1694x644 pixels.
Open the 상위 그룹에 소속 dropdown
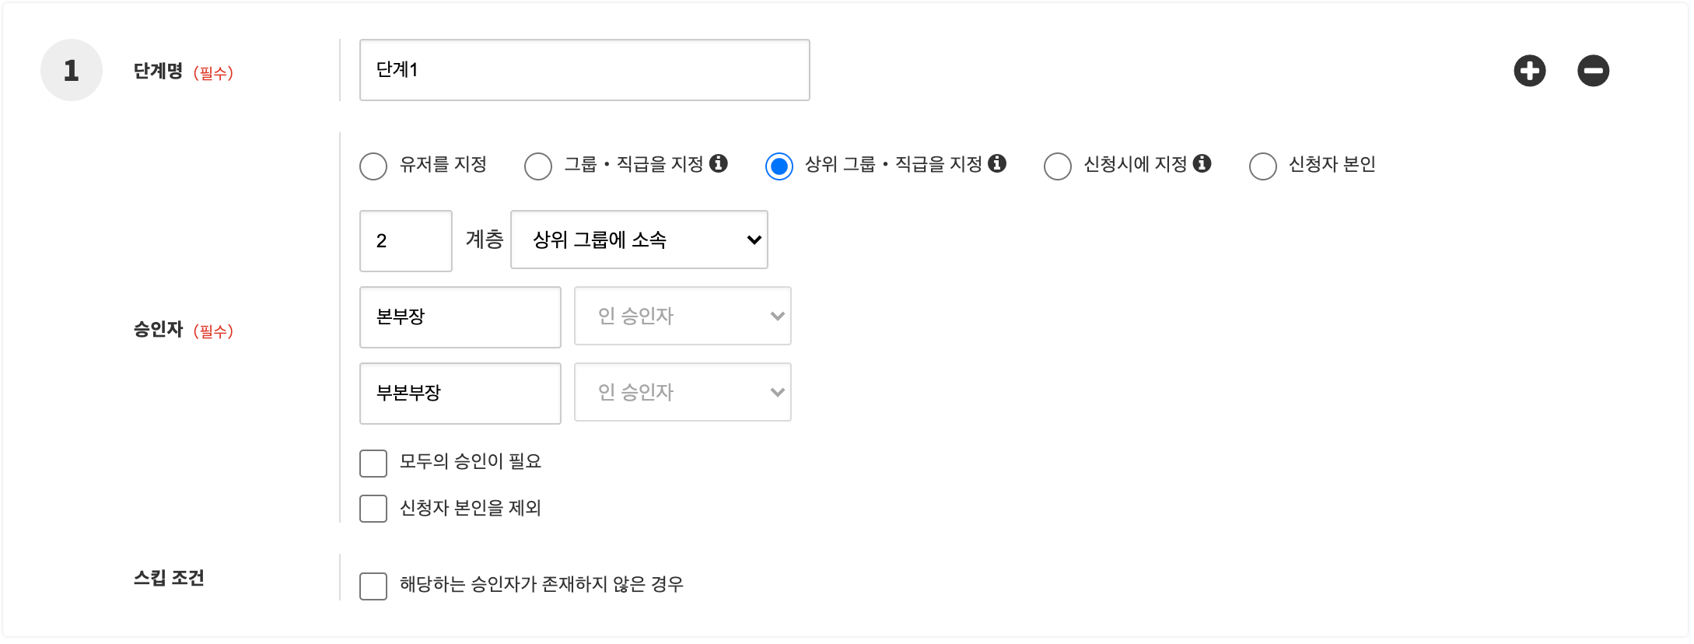click(639, 240)
